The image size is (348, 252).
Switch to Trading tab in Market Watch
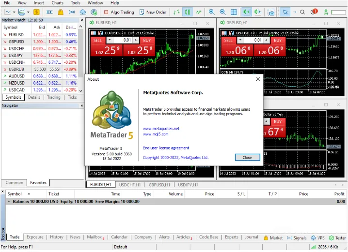point(53,97)
